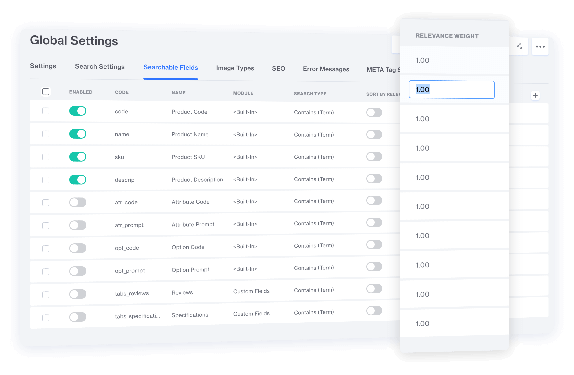Select the checkbox for the descrip row
The height and width of the screenshot is (375, 574).
[x=46, y=180]
